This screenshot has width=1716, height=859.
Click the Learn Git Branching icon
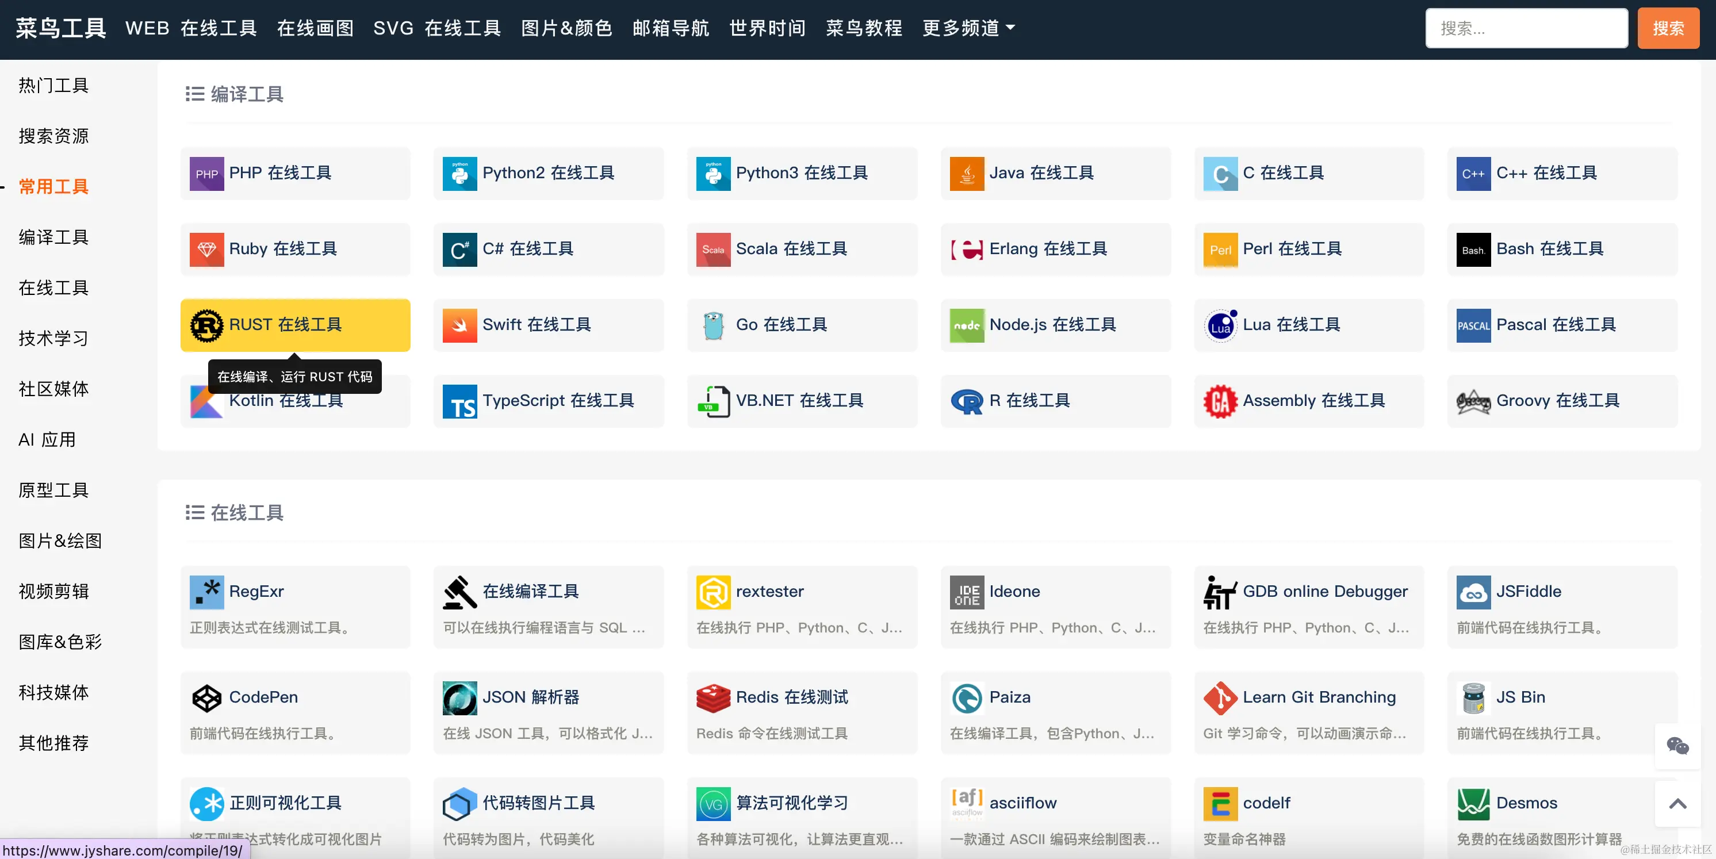(x=1220, y=698)
